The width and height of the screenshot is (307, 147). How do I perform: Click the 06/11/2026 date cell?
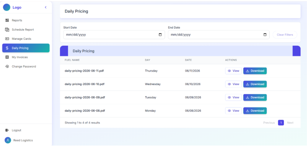coord(192,71)
